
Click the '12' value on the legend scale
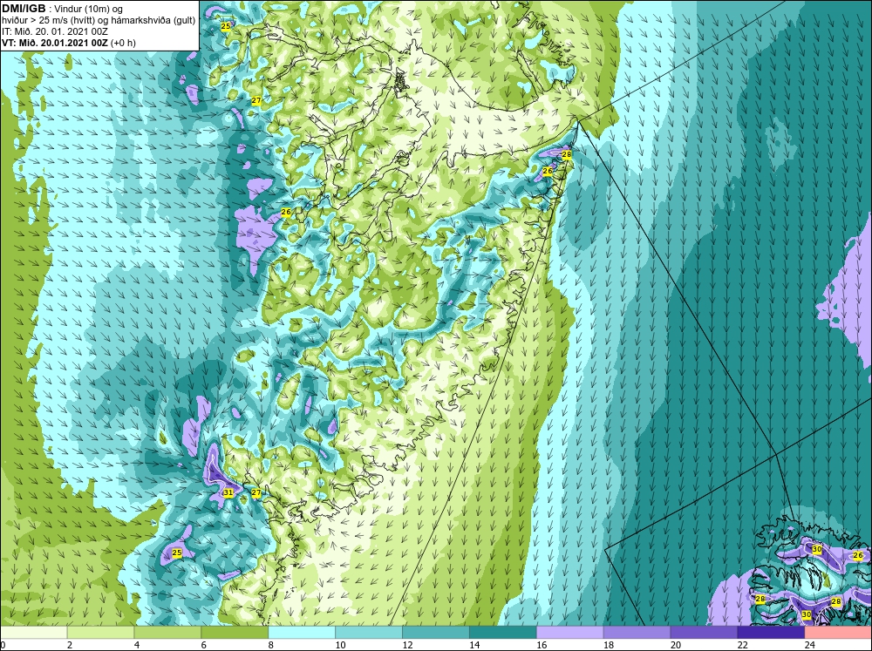[407, 645]
